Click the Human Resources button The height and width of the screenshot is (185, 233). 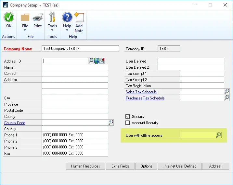tap(85, 166)
